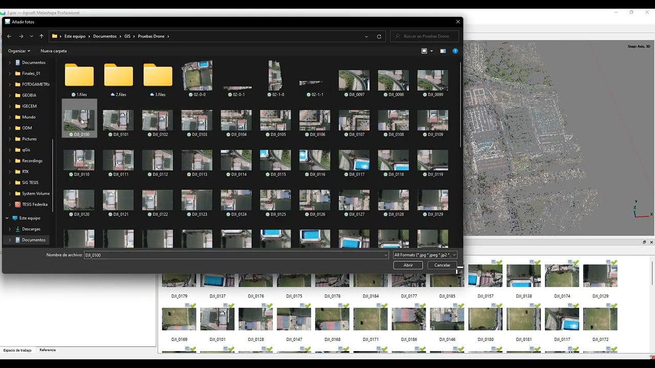
Task: Select the IGECEM folder in the sidebar
Action: 29,106
